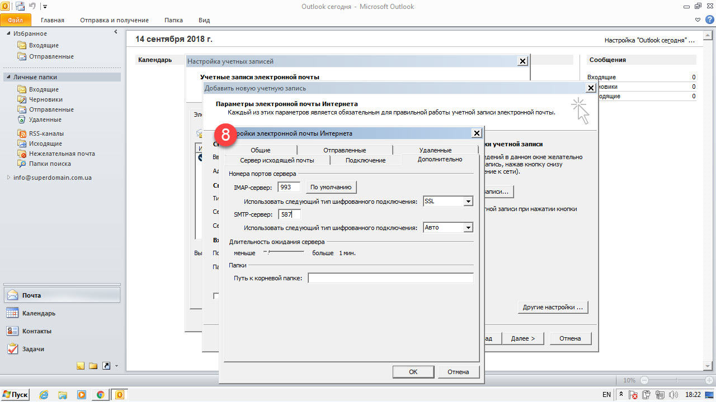Click the Настройка "Outlook сегодня" link
Image resolution: width=716 pixels, height=402 pixels.
(649, 40)
